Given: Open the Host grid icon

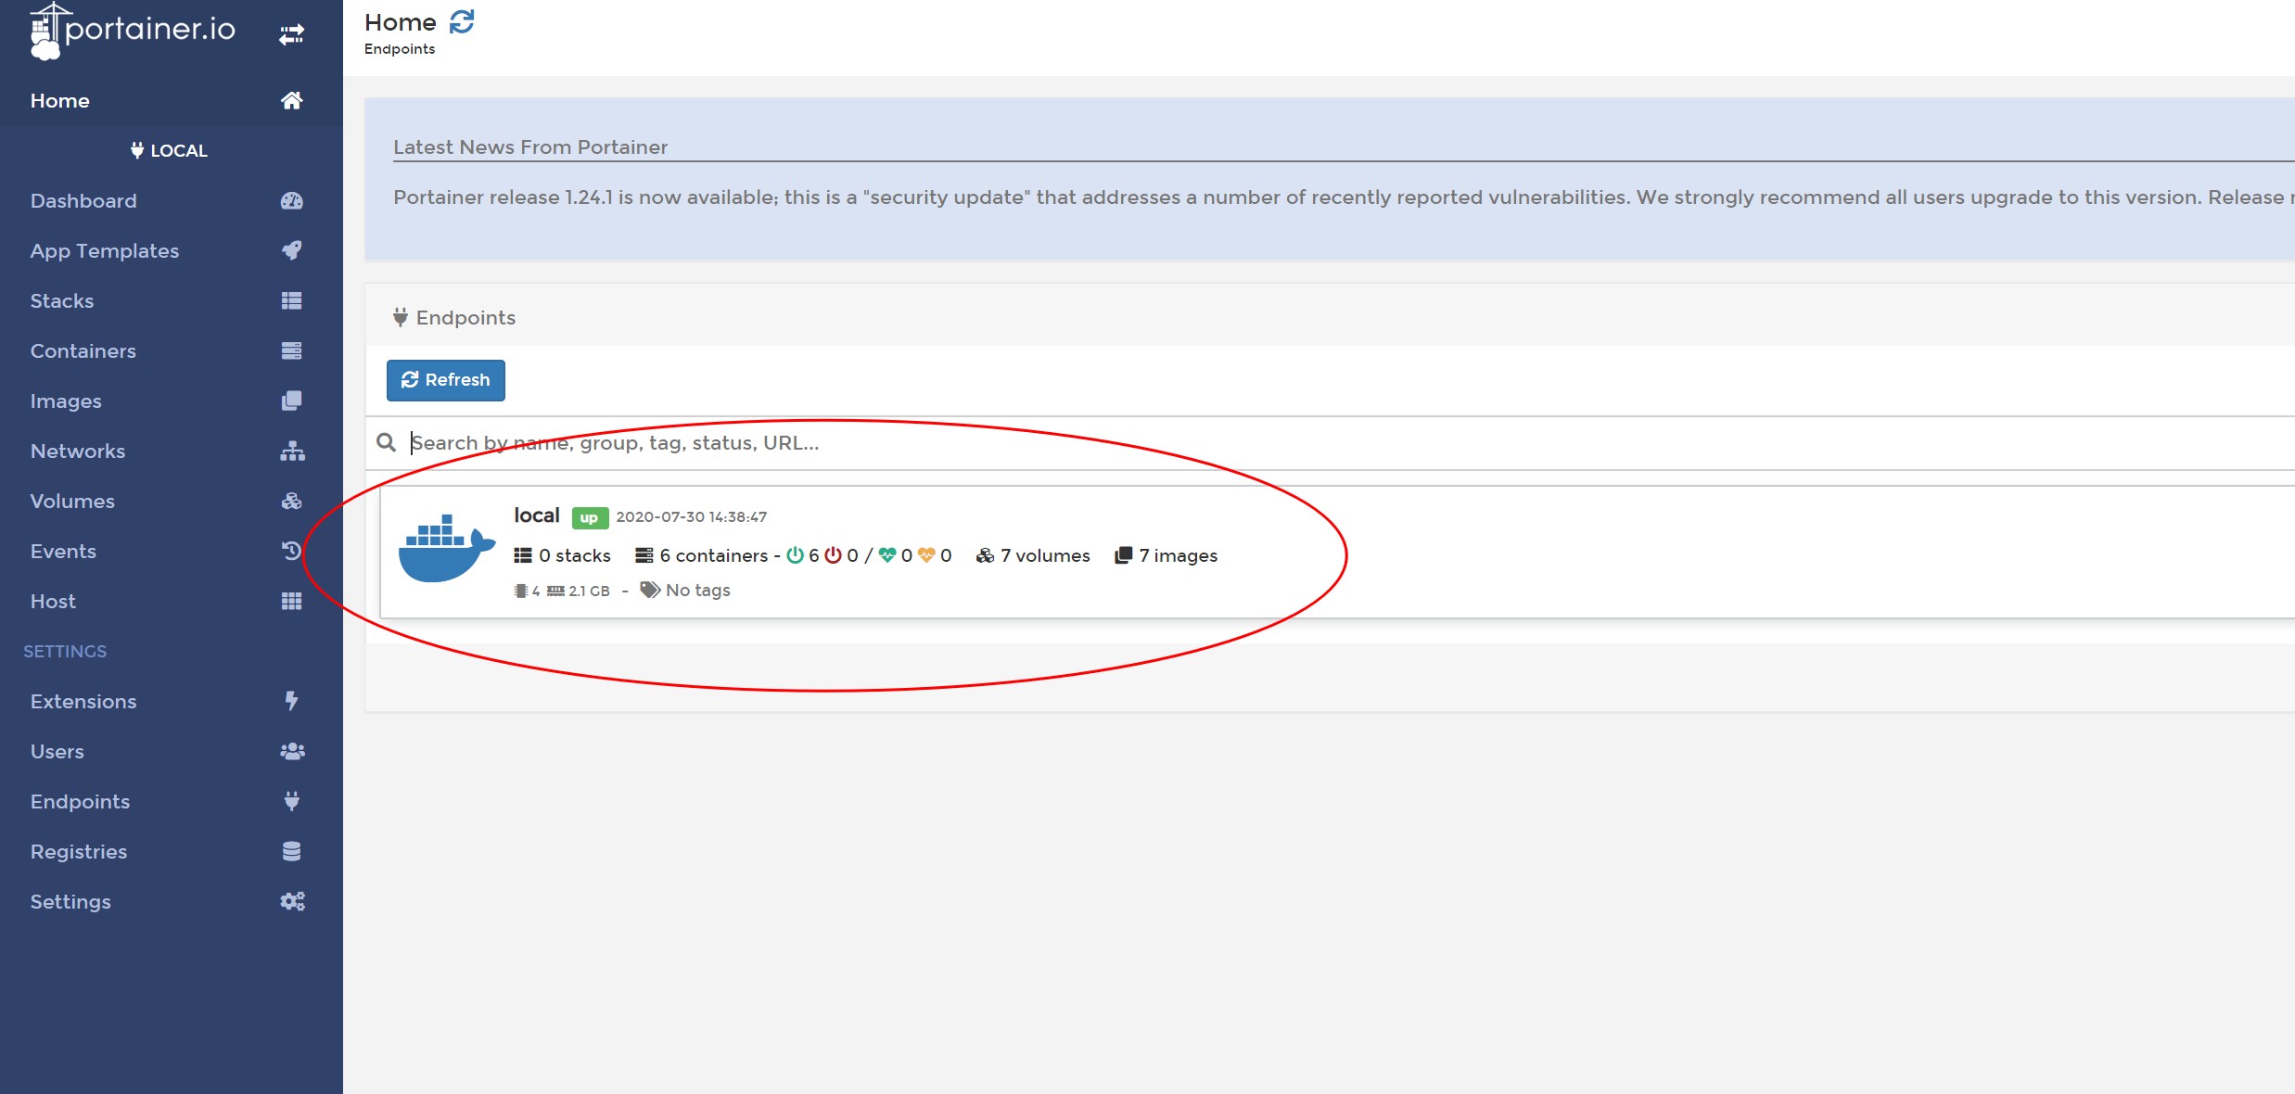Looking at the screenshot, I should (292, 601).
